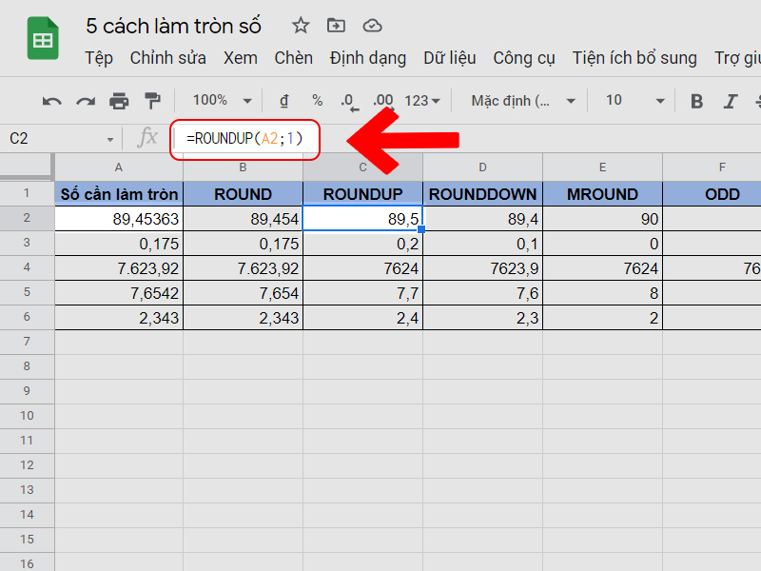The image size is (761, 571).
Task: Toggle italic formatting
Action: coord(730,101)
